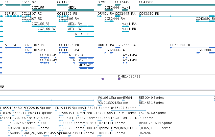Viewport: 215px width, 137px height.
Task: Select the CG32445 gene label
Action: [x=122, y=2]
